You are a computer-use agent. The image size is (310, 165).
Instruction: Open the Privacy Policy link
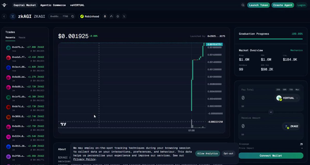tap(84, 159)
